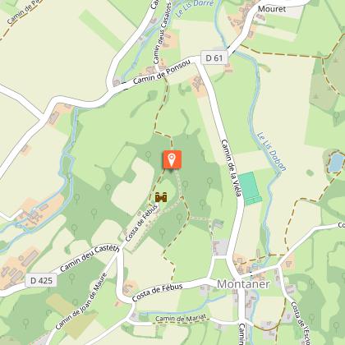Click the Camin de Ponsou road label
345x345 pixels.
[162, 72]
